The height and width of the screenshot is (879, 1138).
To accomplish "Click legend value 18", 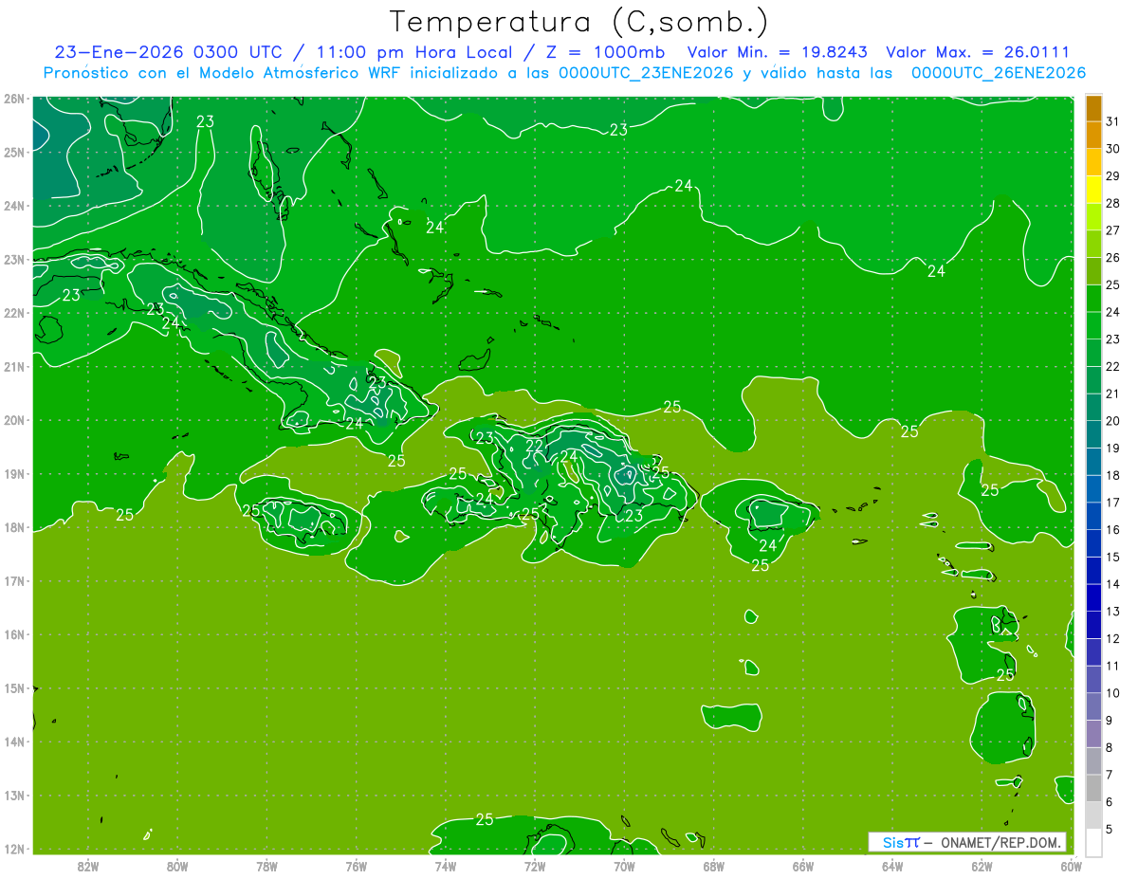I will 1112,475.
